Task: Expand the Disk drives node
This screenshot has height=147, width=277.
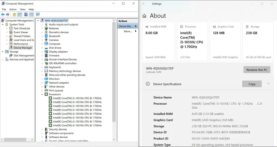Action: [x=42, y=48]
